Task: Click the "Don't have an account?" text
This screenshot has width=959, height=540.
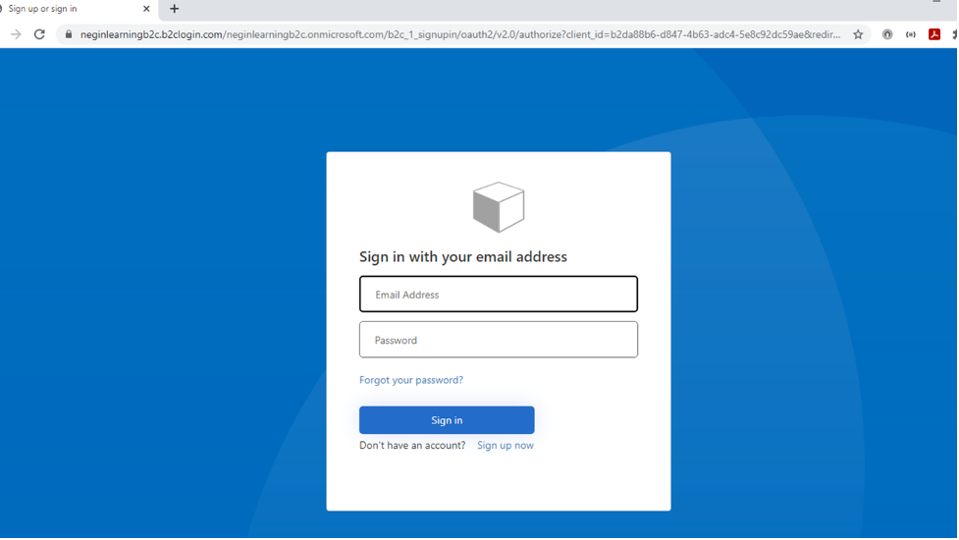Action: click(412, 446)
